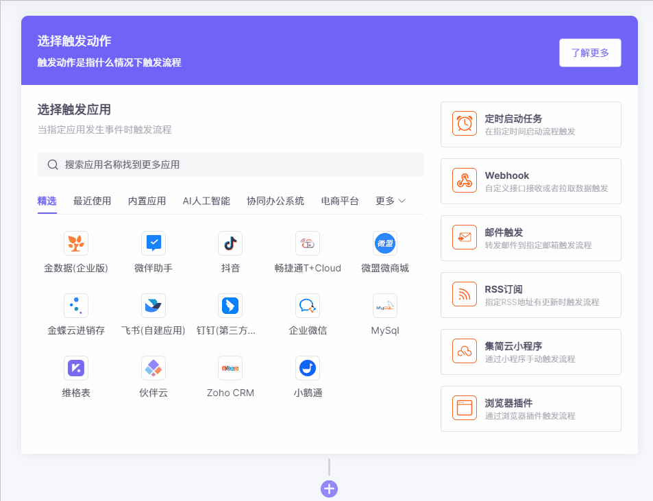Pick the 抖音 app icon
This screenshot has width=653, height=501.
tap(230, 243)
